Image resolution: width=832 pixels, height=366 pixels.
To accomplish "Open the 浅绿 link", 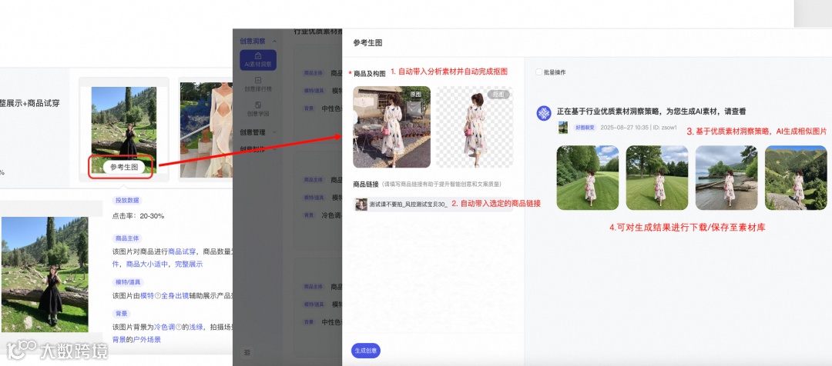I will 196,328.
